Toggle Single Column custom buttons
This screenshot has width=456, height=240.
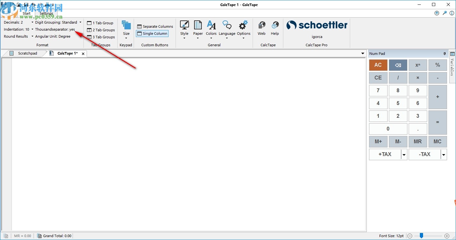(x=152, y=34)
